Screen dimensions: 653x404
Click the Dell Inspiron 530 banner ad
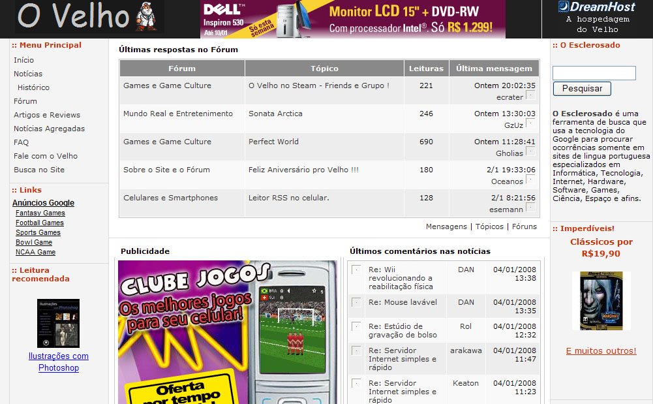point(352,19)
